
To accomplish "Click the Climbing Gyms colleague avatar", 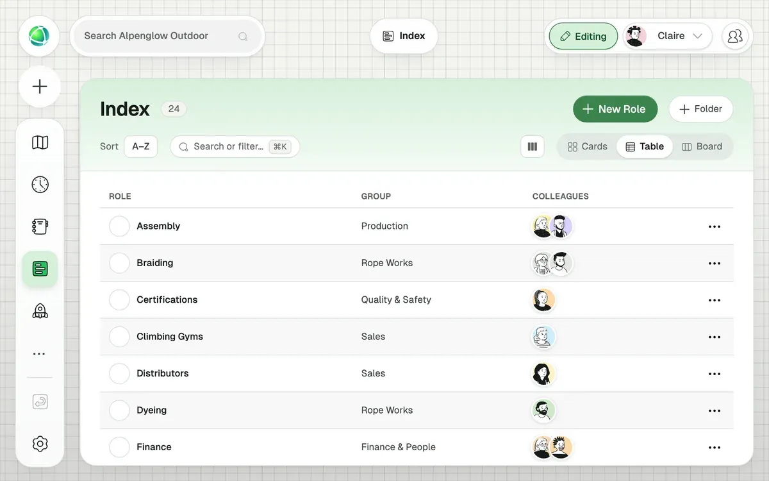I will [543, 337].
